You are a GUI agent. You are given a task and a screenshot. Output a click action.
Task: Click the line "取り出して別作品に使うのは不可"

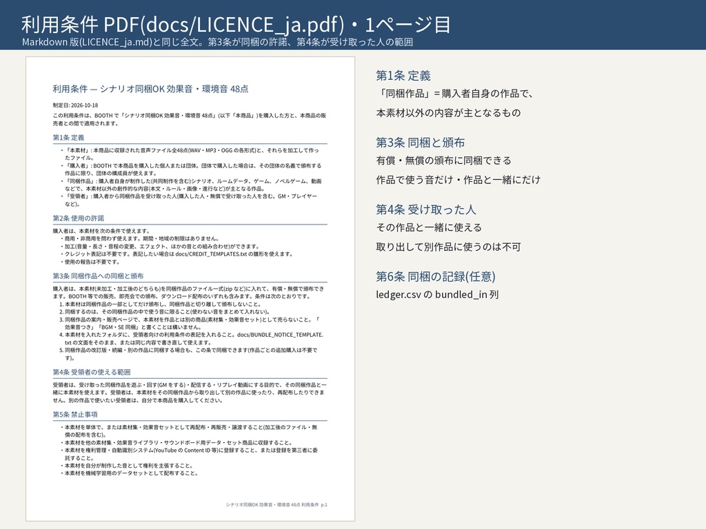point(448,247)
